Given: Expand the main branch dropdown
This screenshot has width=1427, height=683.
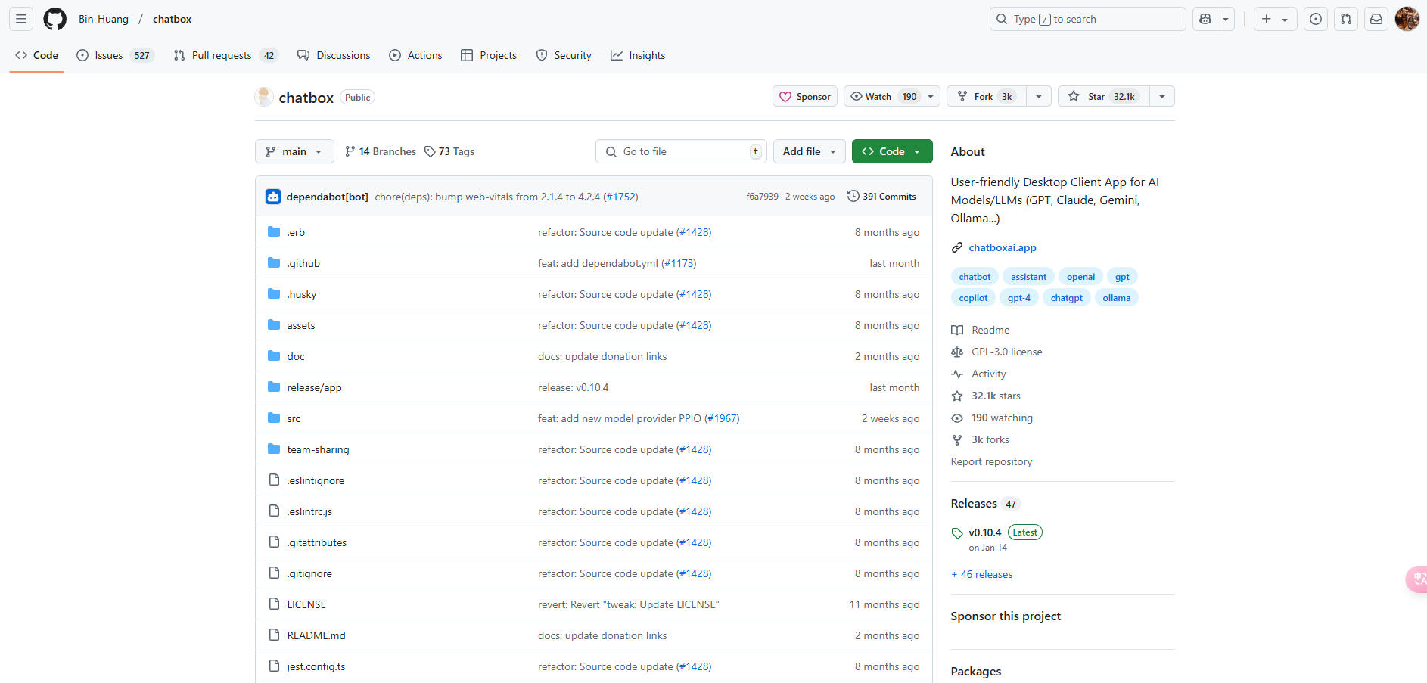Looking at the screenshot, I should (294, 151).
